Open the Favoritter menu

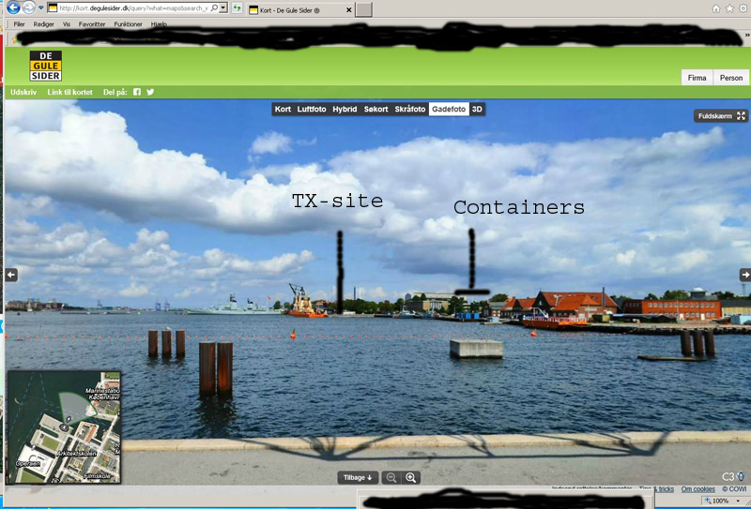coord(92,24)
